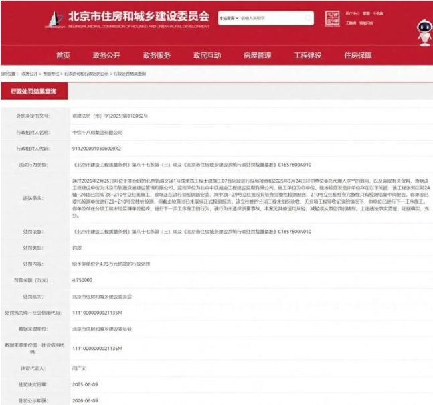Open 政务公开 in the red navigation bar

click(x=106, y=55)
